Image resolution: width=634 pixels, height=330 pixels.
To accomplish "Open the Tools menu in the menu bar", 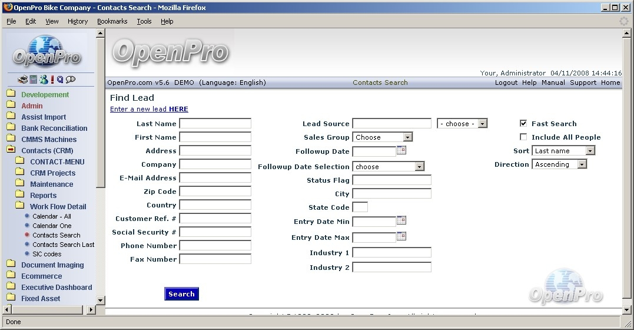I will 144,21.
